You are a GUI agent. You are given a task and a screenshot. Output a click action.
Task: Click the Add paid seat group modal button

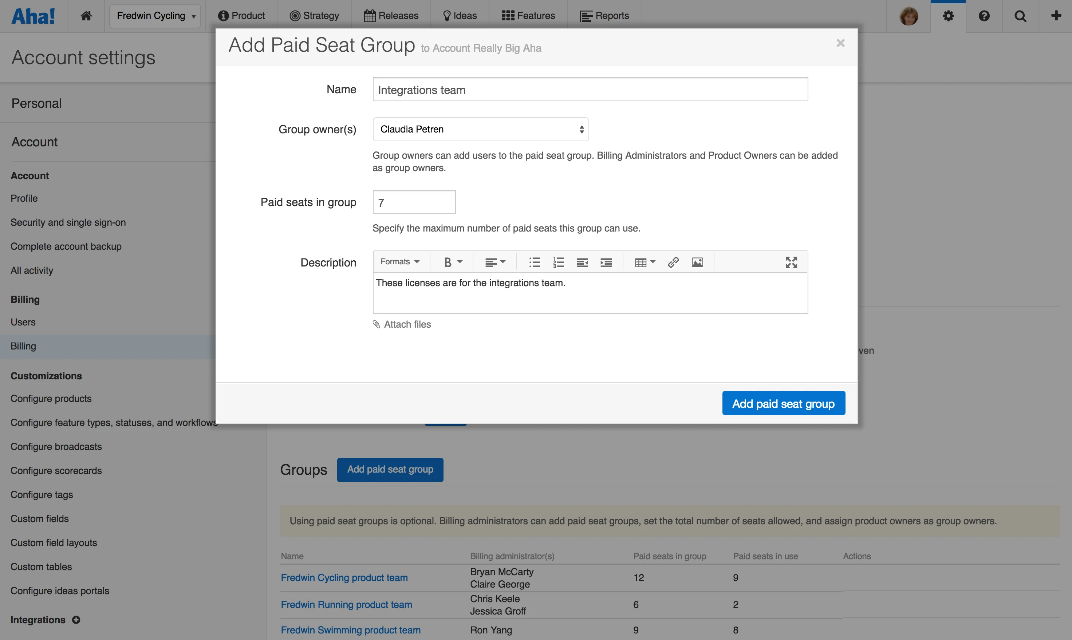click(783, 403)
